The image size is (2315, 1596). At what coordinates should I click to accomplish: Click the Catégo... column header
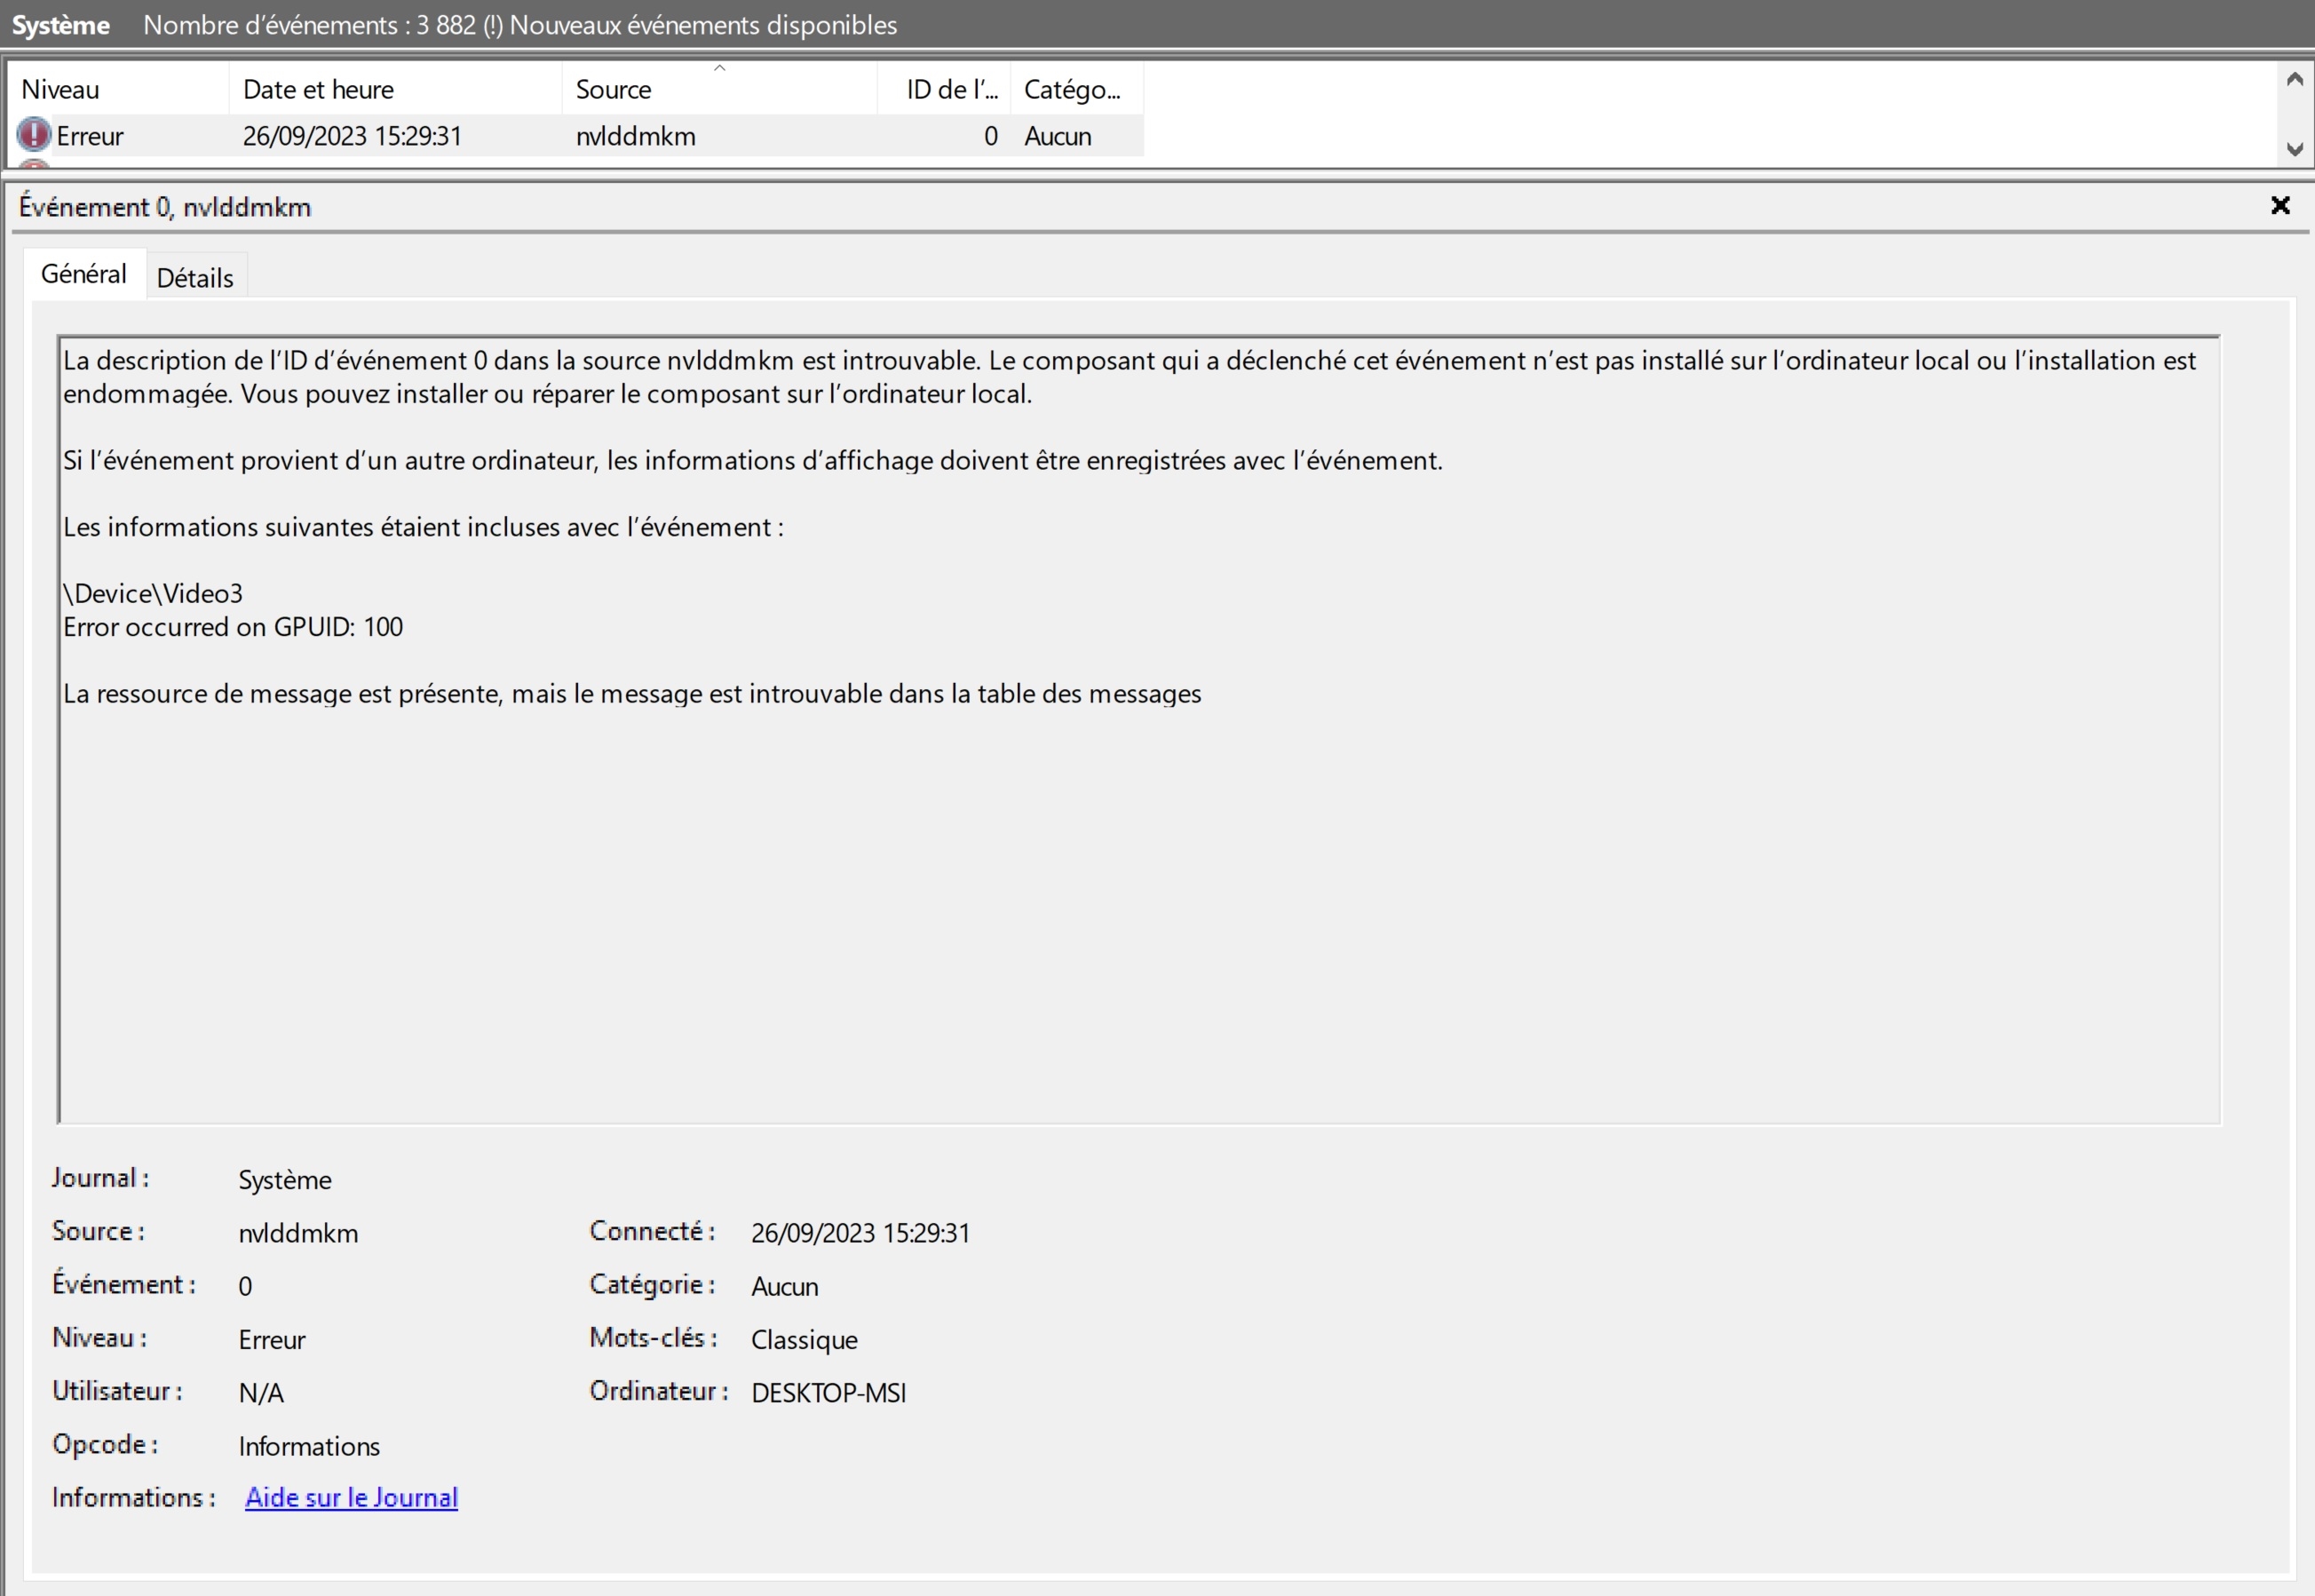tap(1073, 89)
